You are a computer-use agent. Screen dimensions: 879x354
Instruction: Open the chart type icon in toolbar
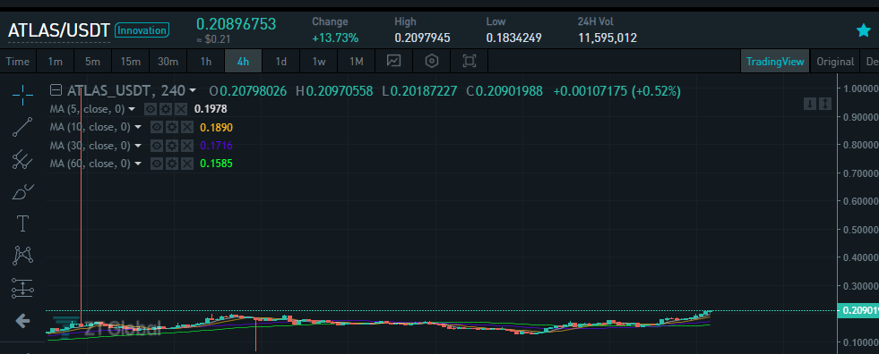point(393,61)
